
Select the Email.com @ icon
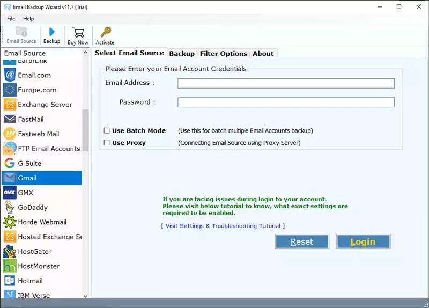click(10, 75)
